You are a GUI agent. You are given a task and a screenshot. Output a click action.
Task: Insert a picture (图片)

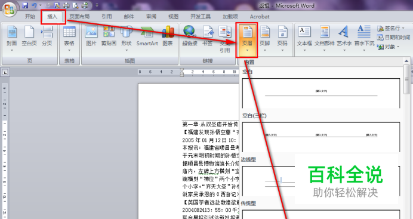91,36
